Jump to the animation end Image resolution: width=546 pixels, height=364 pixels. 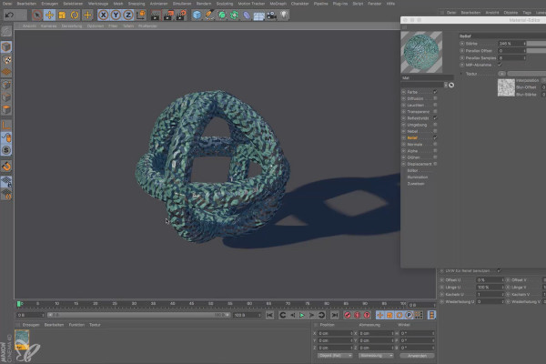pos(334,315)
